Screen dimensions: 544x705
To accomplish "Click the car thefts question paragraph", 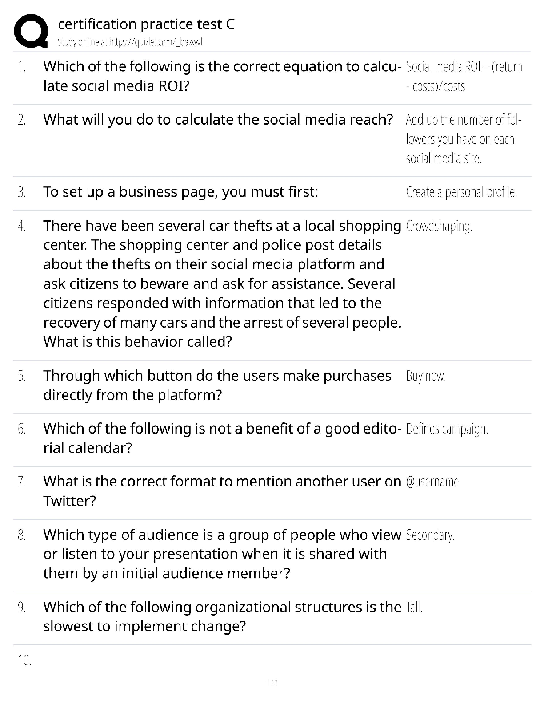I will [222, 284].
